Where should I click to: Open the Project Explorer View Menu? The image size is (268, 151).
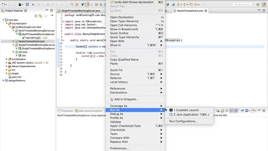(52, 16)
